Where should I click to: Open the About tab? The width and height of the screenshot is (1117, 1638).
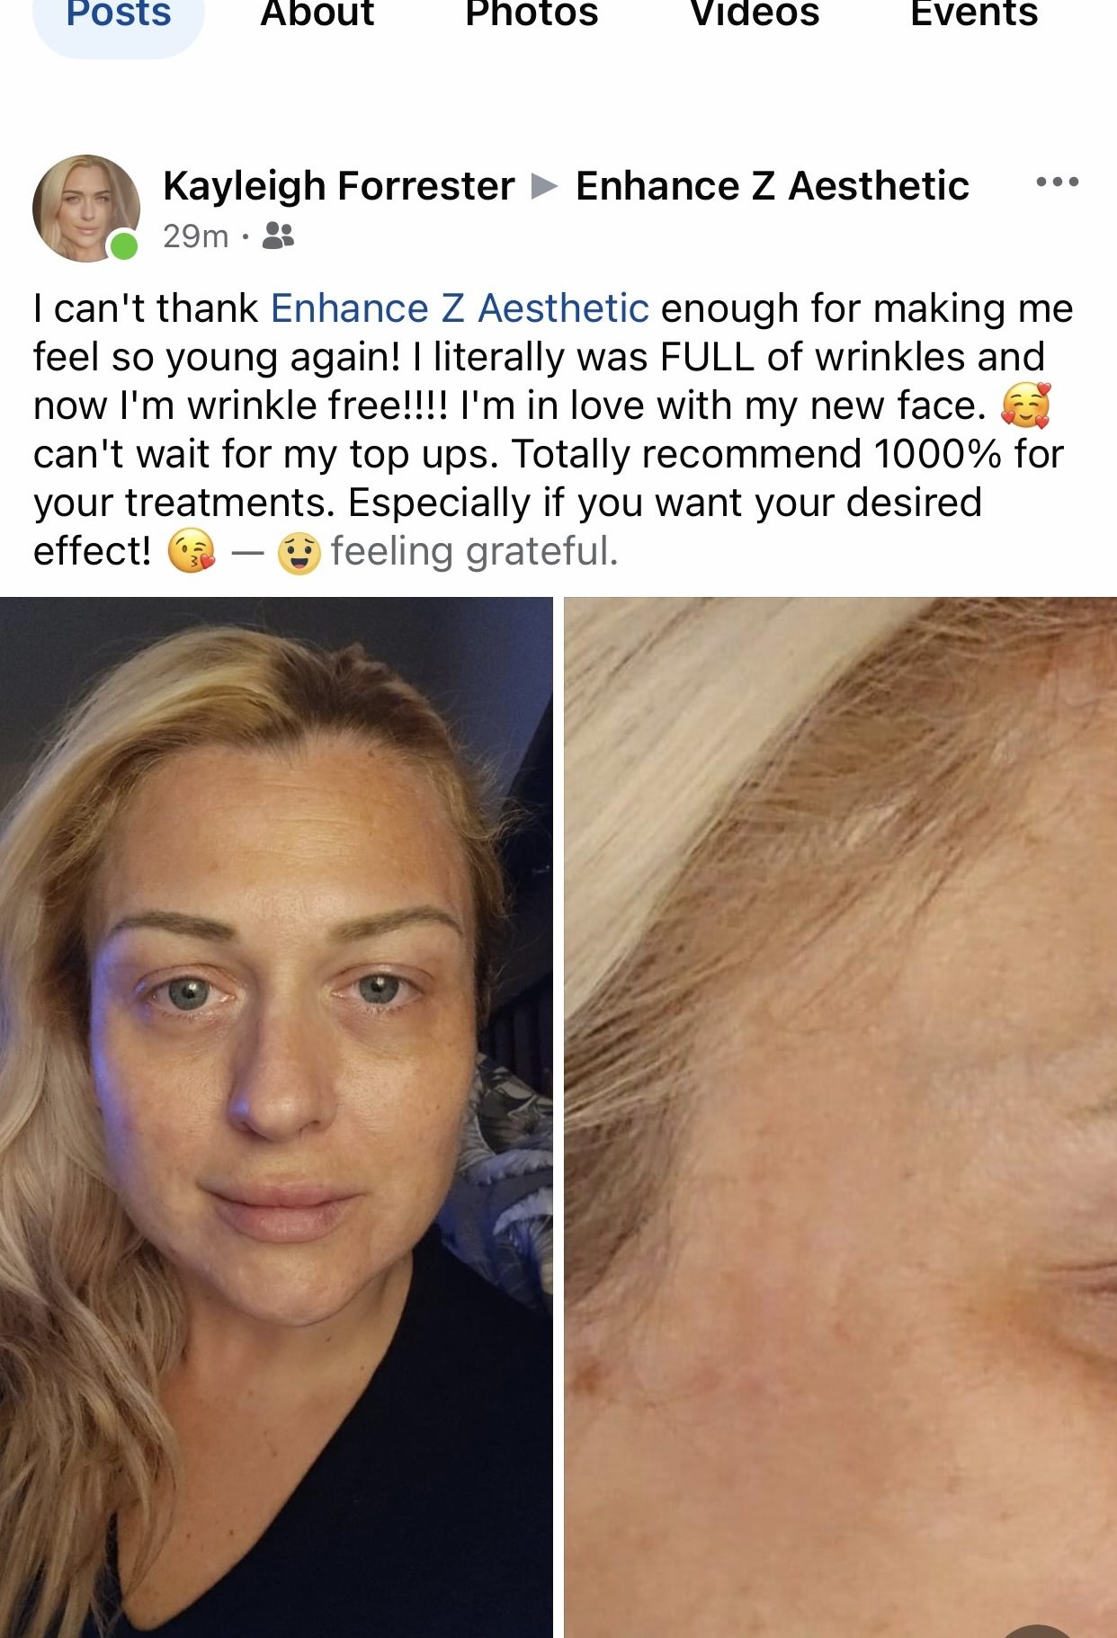pos(317,14)
